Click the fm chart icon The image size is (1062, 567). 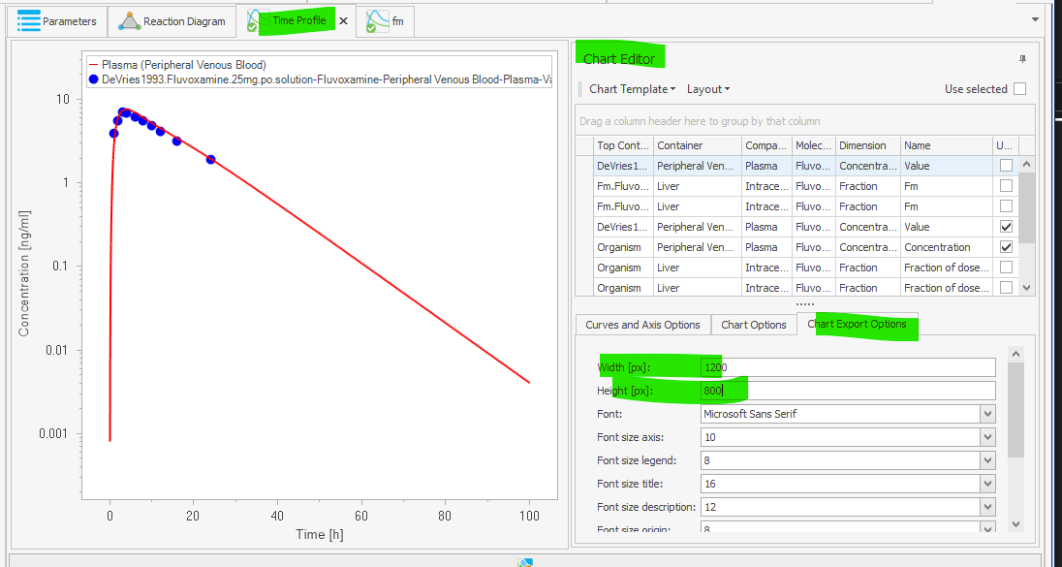pos(377,21)
